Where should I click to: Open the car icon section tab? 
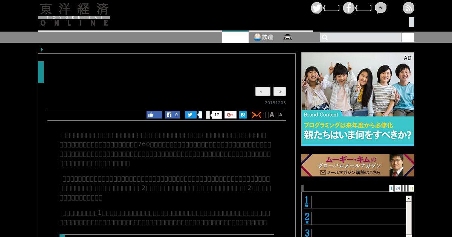click(x=287, y=37)
